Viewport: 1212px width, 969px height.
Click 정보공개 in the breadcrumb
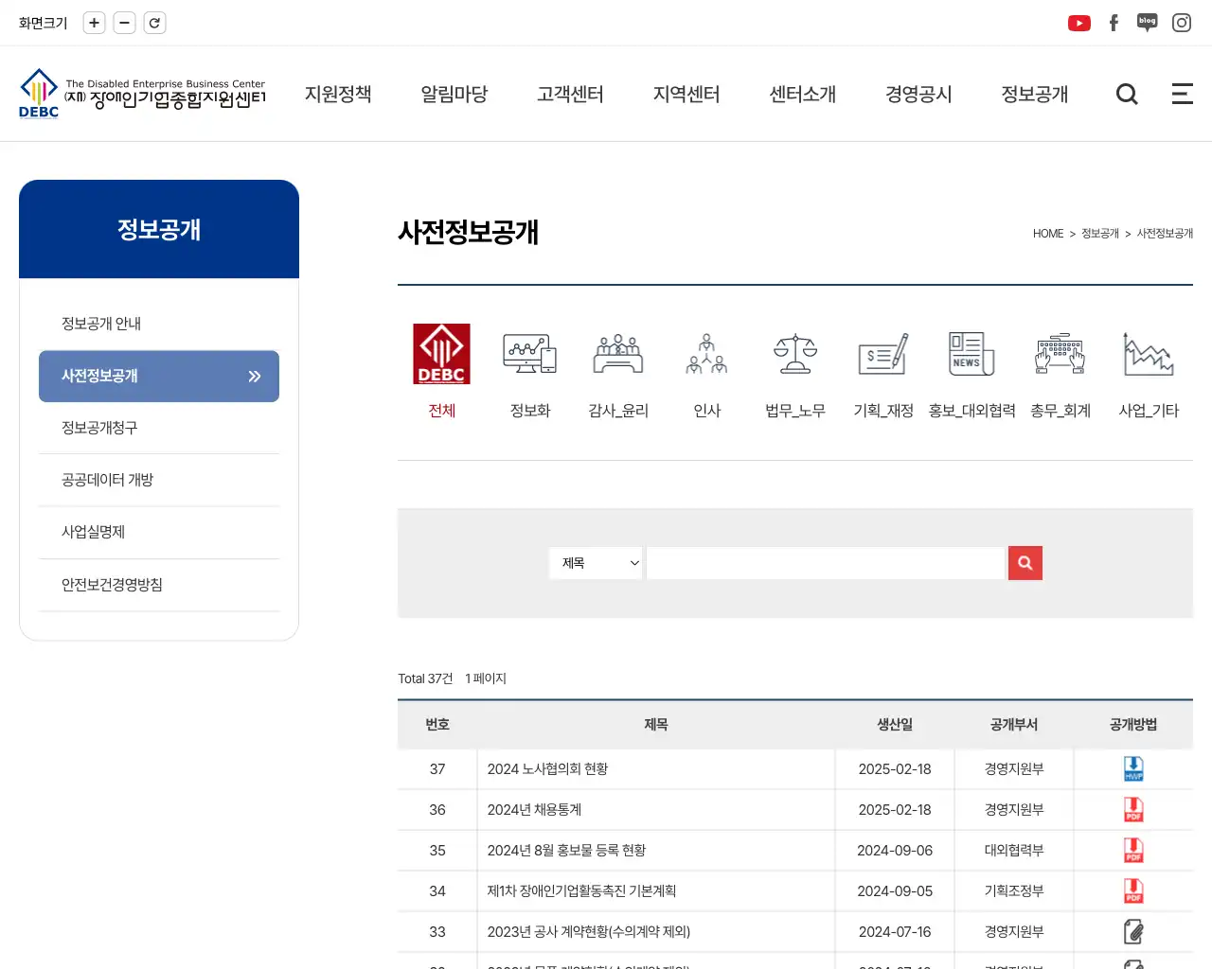click(x=1100, y=234)
